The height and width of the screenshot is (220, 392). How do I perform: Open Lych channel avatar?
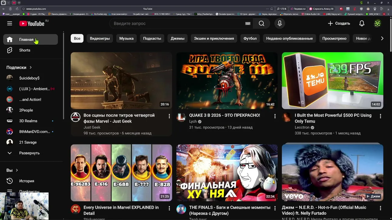pos(181,117)
